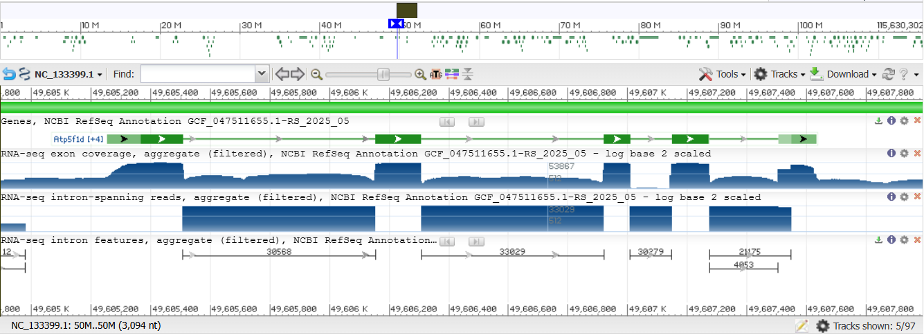Remove the Genes track with the red X
This screenshot has height=335, width=924.
click(x=917, y=121)
